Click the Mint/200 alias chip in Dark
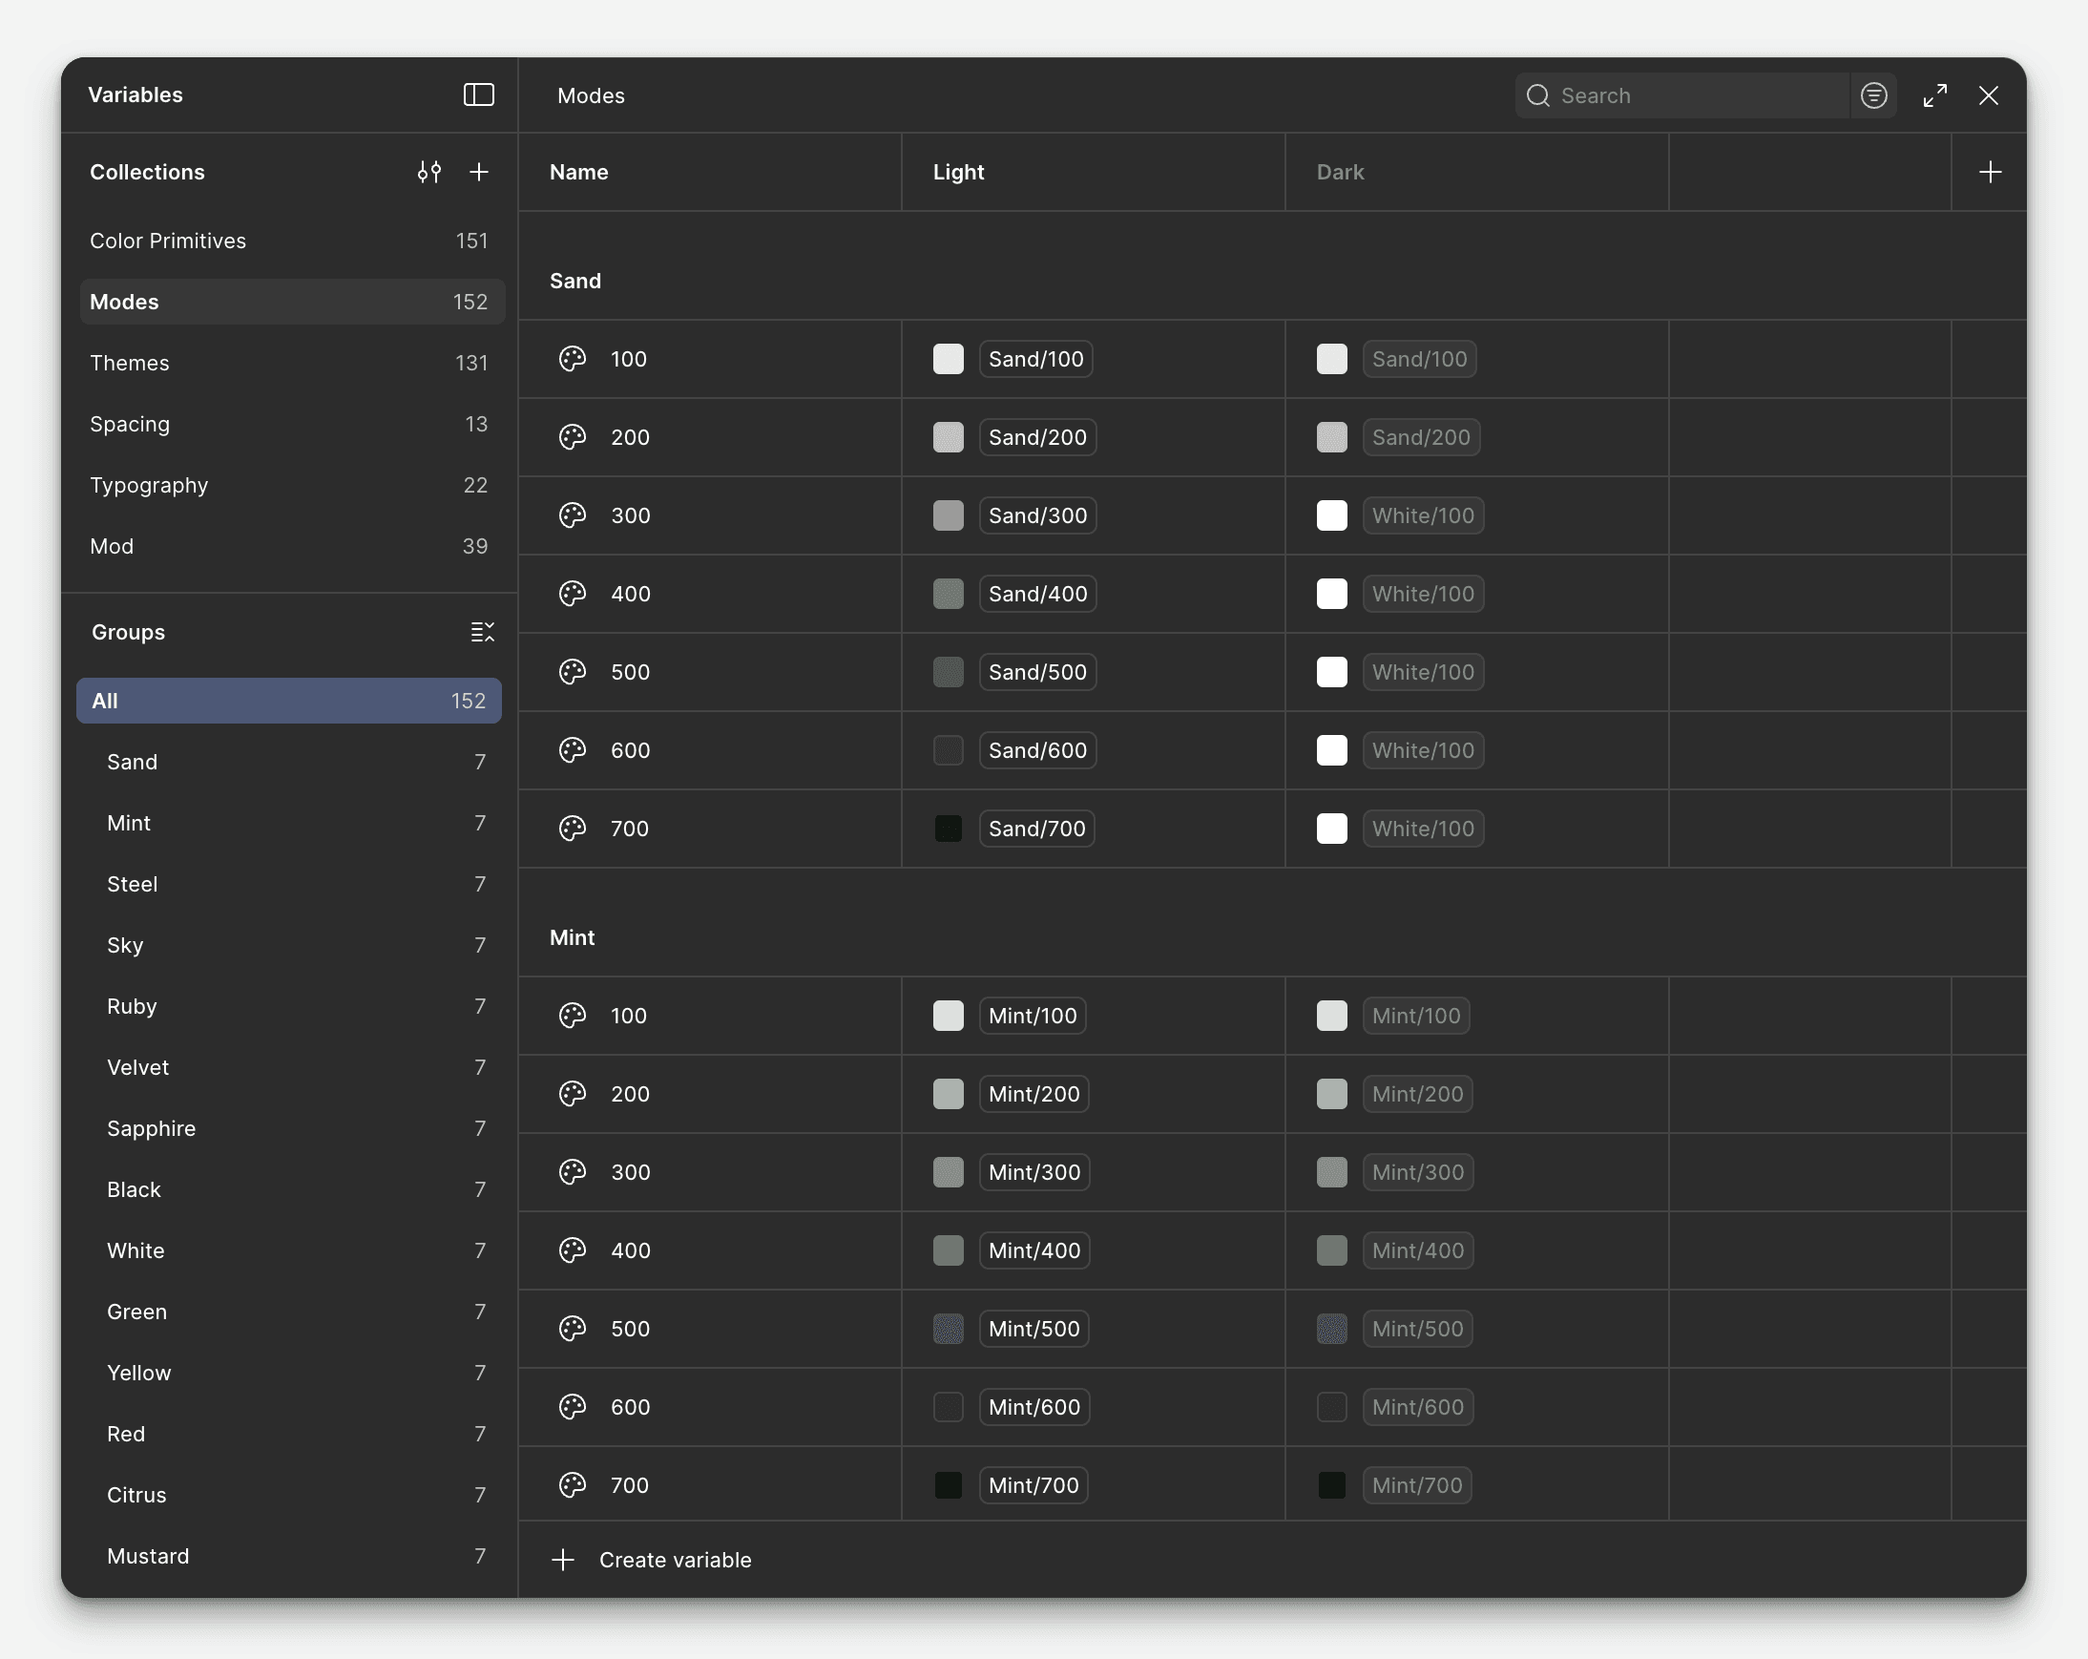 click(x=1417, y=1094)
